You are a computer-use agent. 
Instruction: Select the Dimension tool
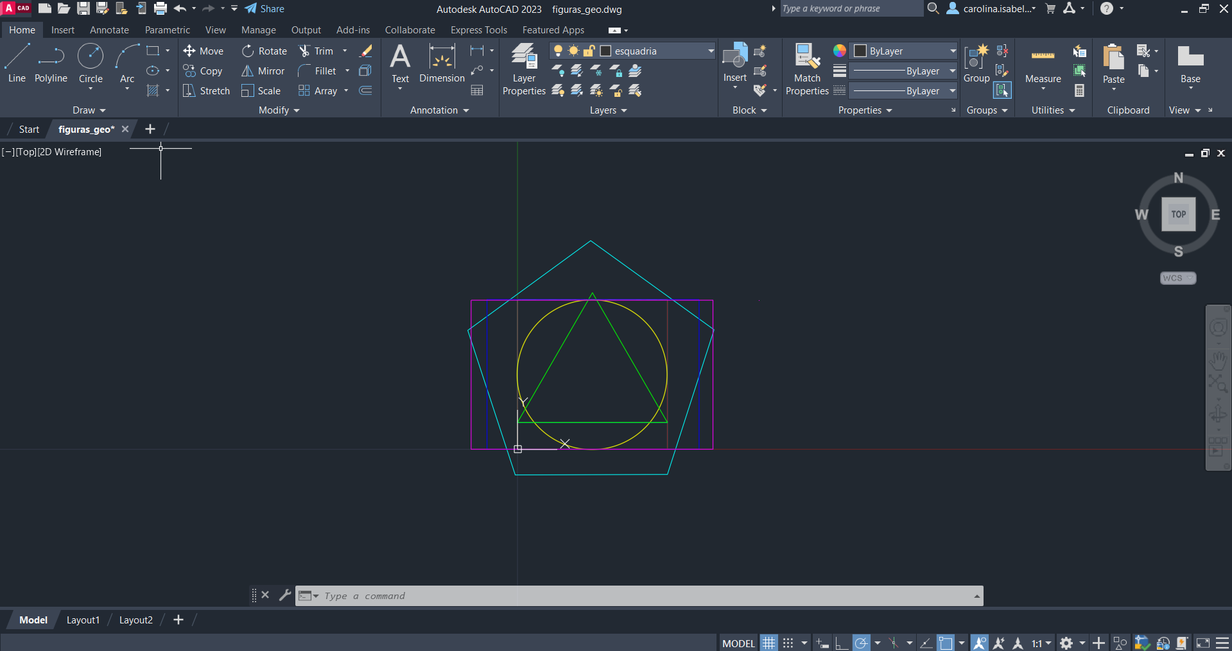point(442,63)
